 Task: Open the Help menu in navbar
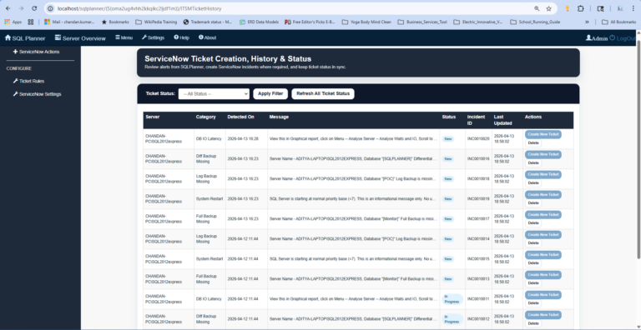pos(181,37)
